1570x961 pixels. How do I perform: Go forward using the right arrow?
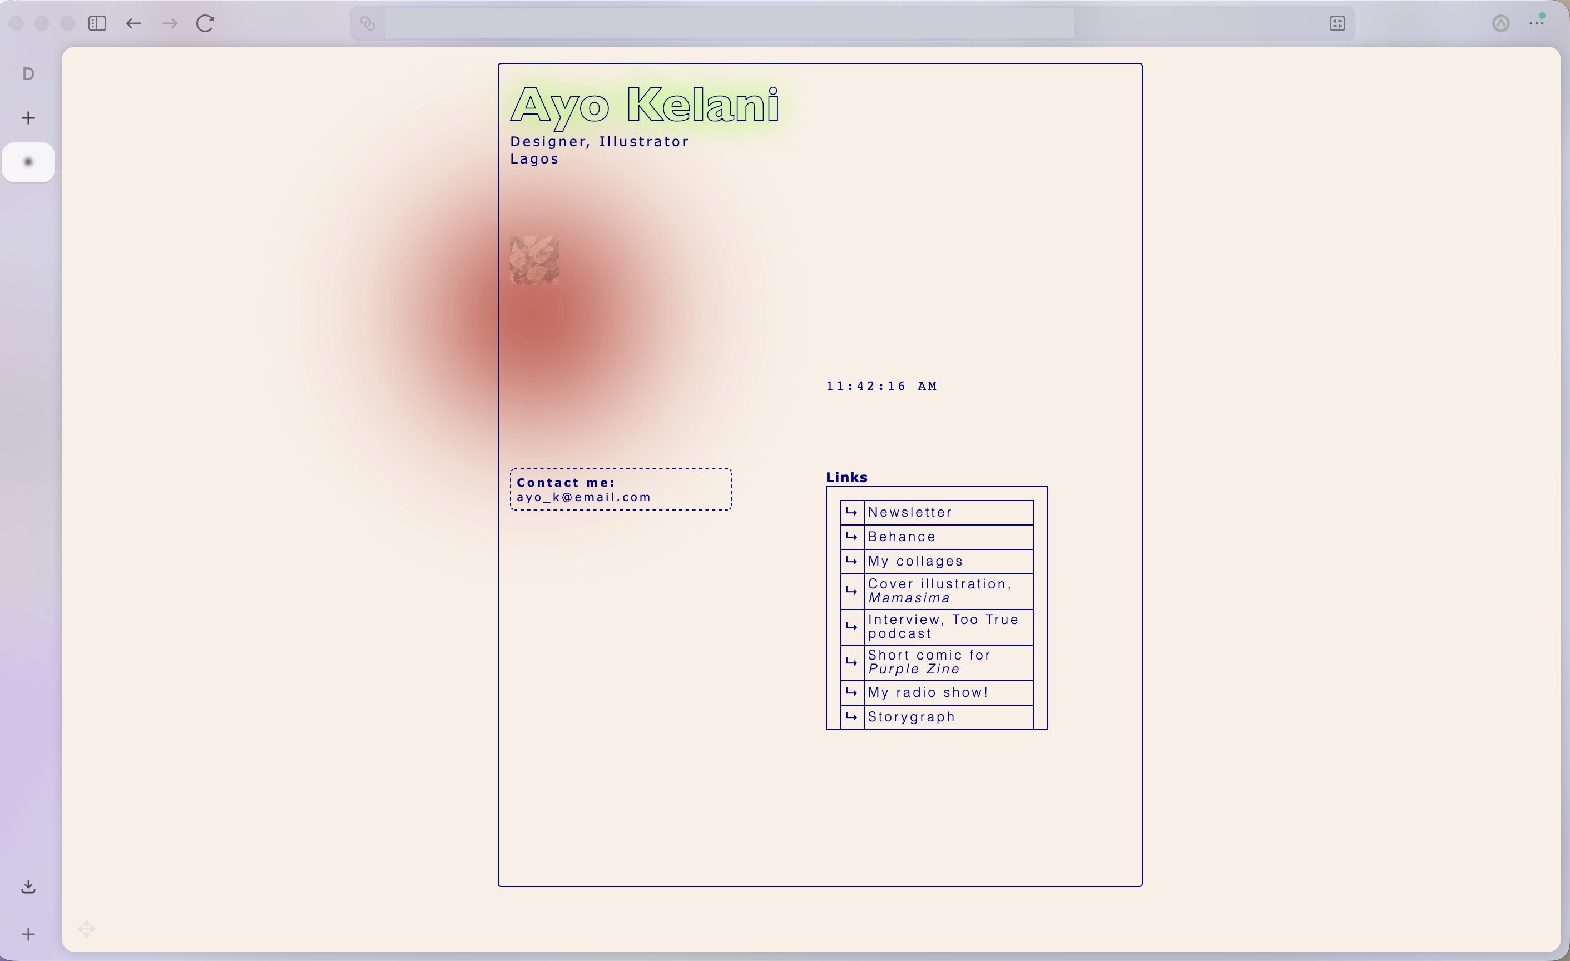[x=170, y=23]
